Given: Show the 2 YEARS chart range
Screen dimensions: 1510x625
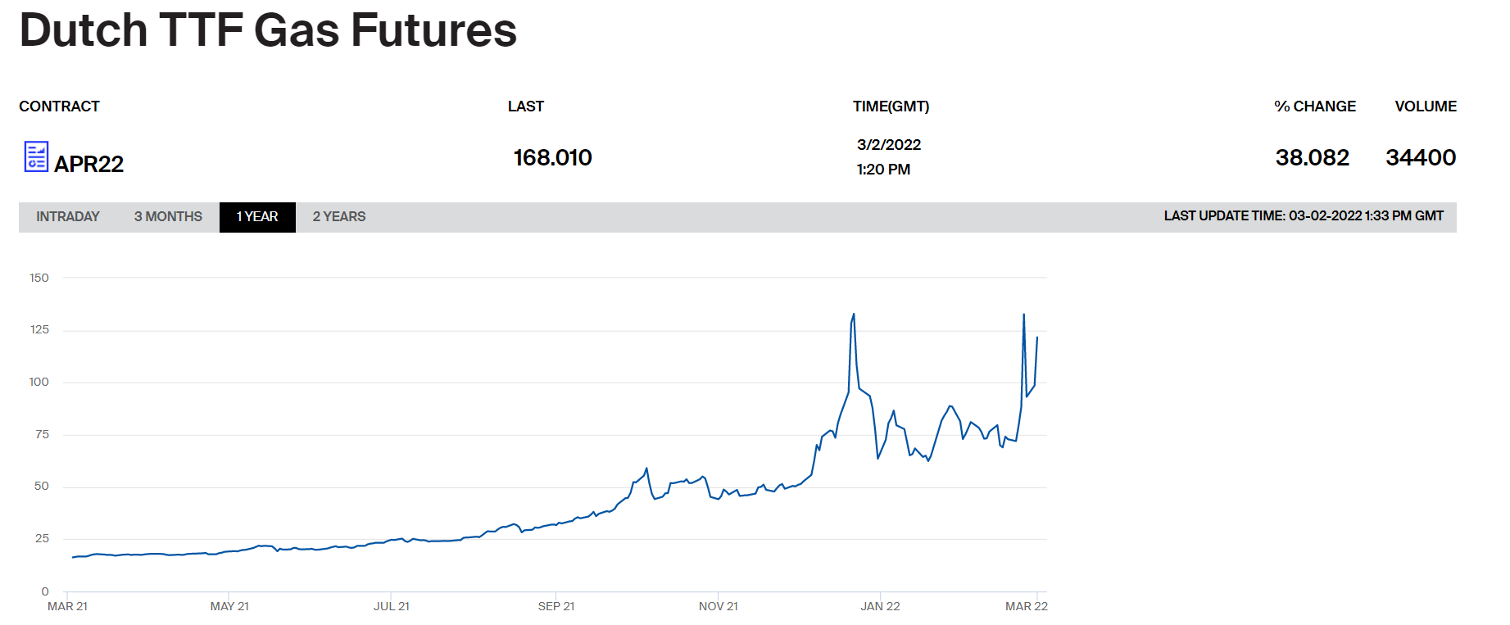Looking at the screenshot, I should pyautogui.click(x=339, y=217).
